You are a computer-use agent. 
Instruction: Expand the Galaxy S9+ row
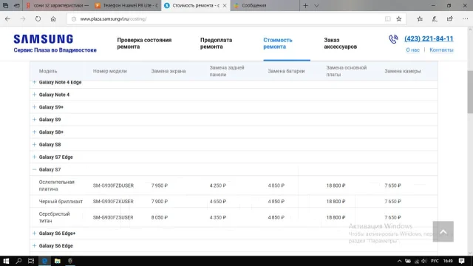[35, 107]
